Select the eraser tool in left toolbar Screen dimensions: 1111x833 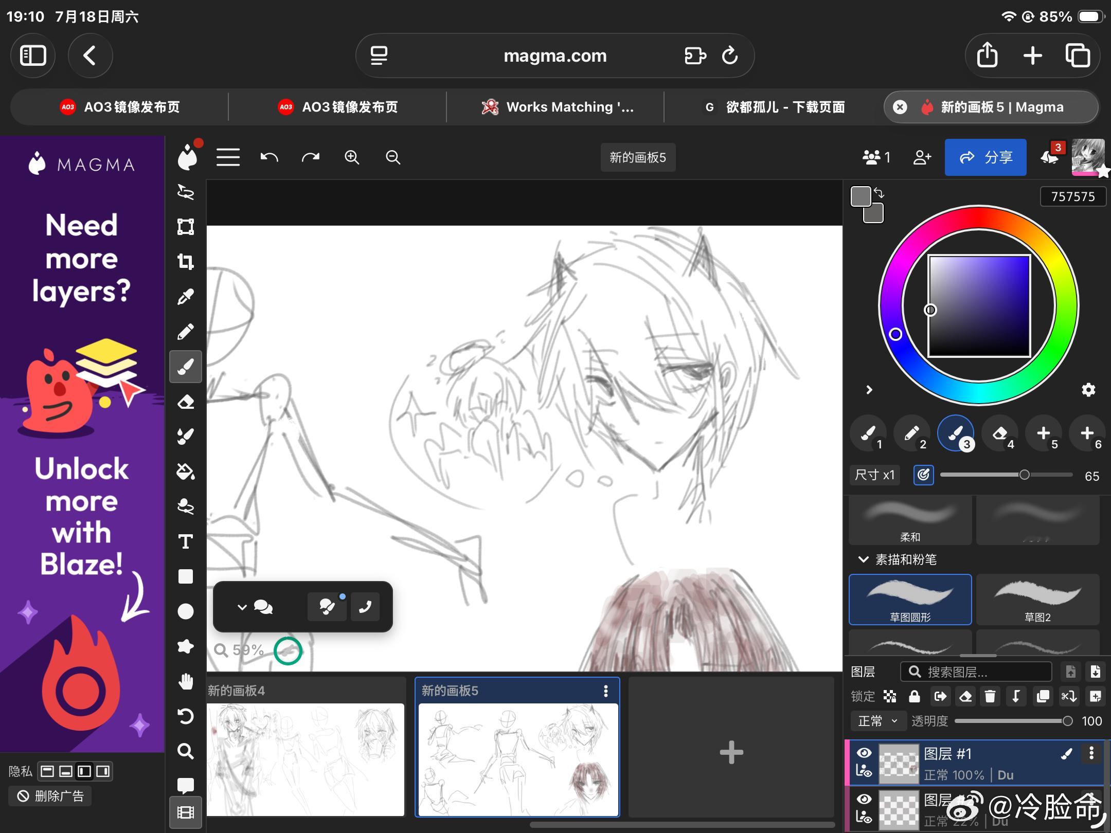click(186, 402)
